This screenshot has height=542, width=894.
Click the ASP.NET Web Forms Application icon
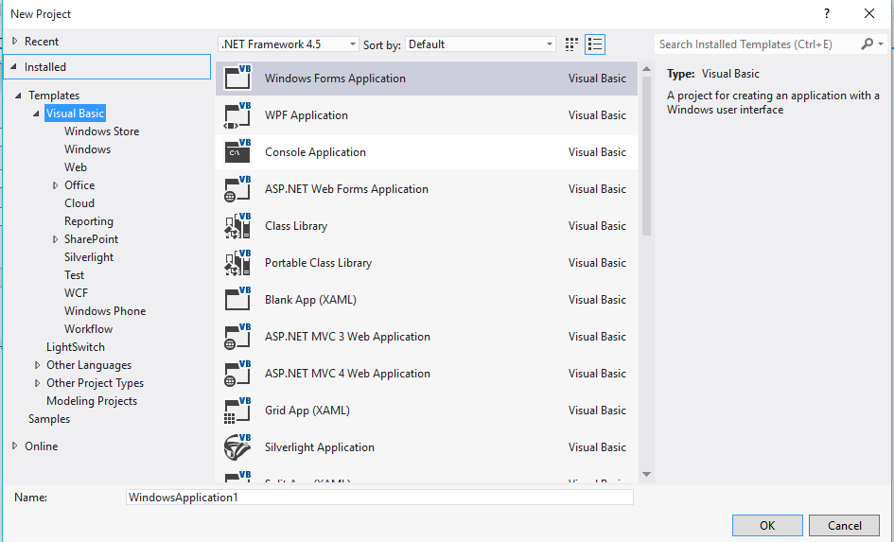tap(237, 188)
